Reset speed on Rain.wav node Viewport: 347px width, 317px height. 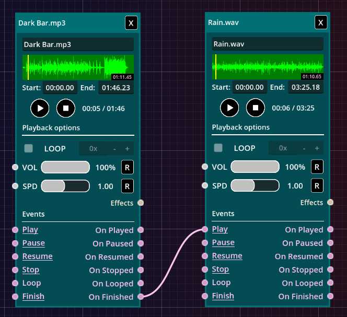pyautogui.click(x=317, y=185)
